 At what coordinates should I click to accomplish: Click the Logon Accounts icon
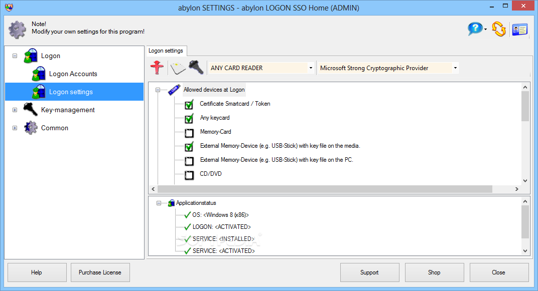(39, 74)
